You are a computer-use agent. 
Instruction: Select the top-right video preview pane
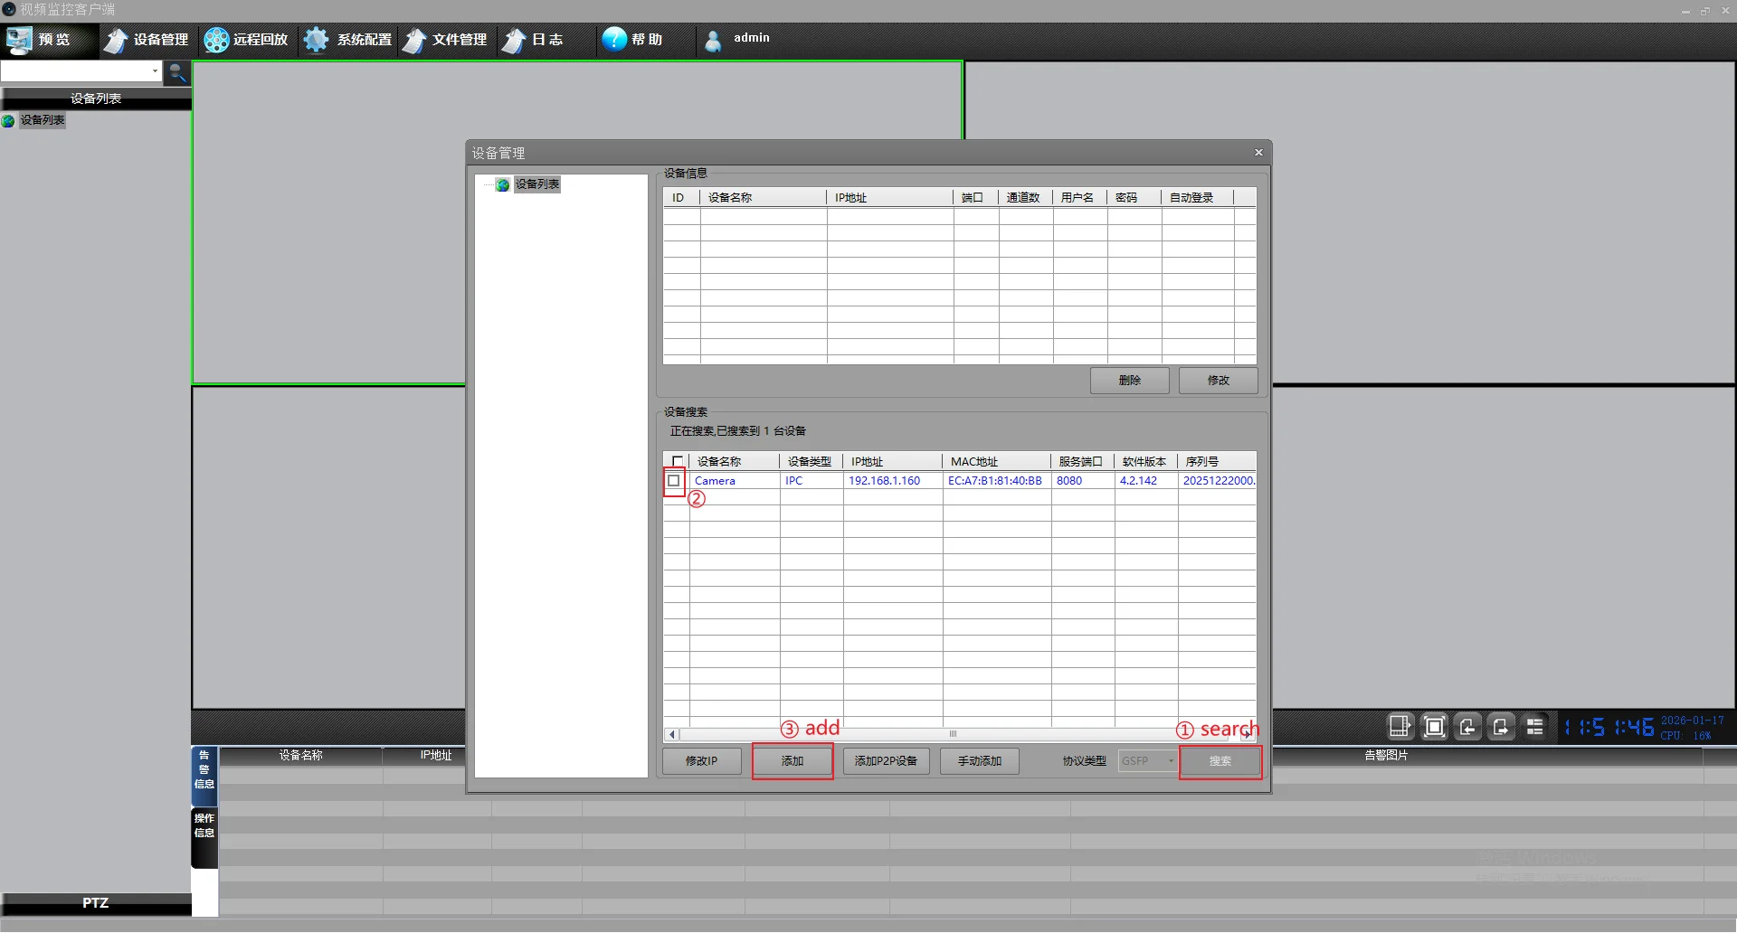(1351, 222)
